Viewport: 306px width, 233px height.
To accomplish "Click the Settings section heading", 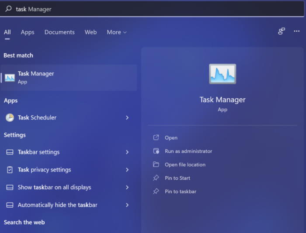I will pos(15,135).
